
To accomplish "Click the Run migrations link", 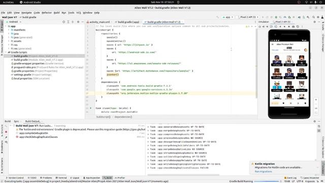I will pos(263,171).
